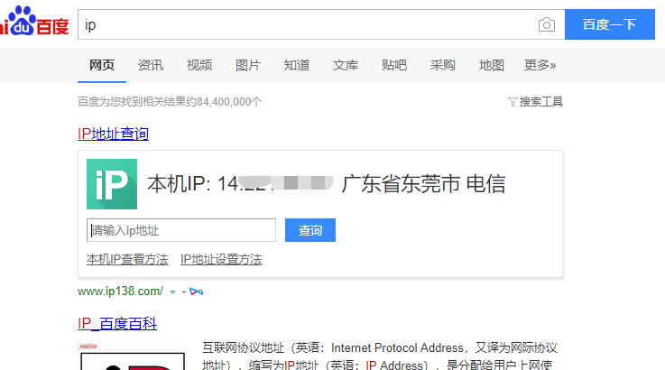This screenshot has width=665, height=370.
Task: Visit the www.ip138.com/ URL
Action: 120,291
